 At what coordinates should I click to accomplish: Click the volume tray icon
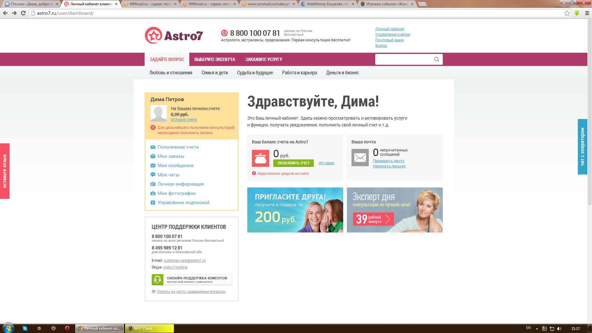559,328
